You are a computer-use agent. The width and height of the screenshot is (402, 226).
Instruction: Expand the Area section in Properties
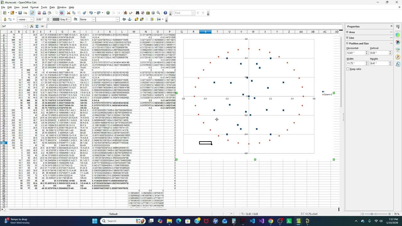point(347,32)
